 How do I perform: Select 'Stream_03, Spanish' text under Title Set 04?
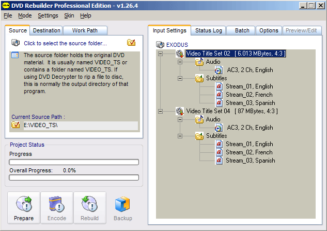coord(251,161)
